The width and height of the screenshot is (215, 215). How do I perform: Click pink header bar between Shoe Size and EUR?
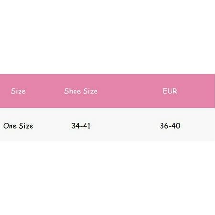[x=130, y=91]
